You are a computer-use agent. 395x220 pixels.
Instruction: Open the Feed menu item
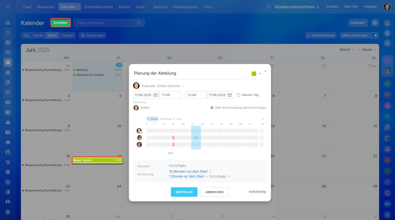click(x=27, y=7)
